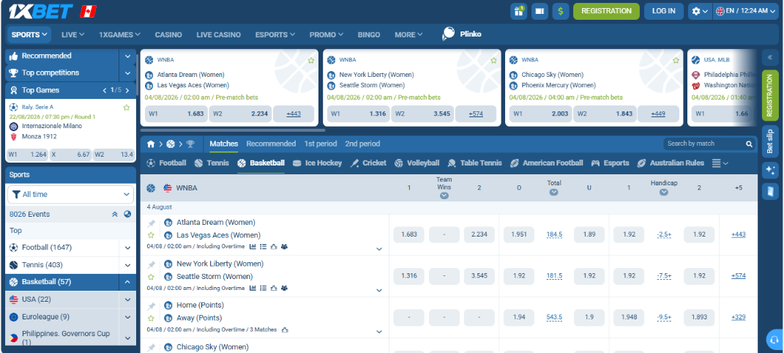Click the search magnifier icon

pyautogui.click(x=749, y=144)
